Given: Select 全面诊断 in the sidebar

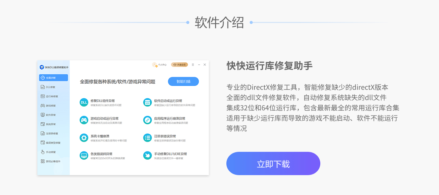Looking at the screenshot, I should (54, 78).
